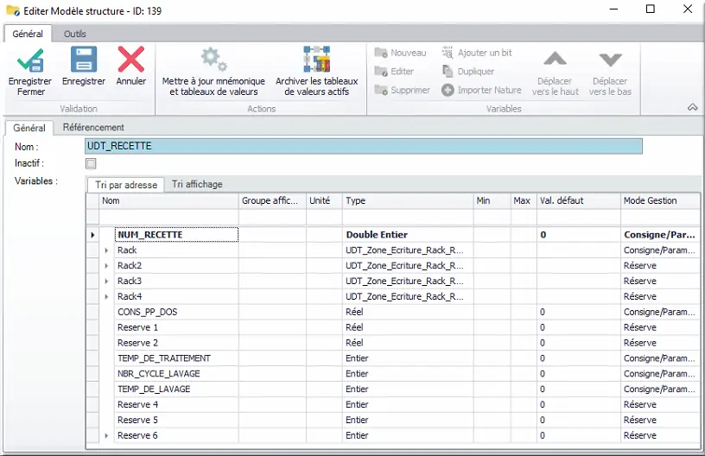Viewport: 705px width, 456px height.
Task: Open the Outils ribbon tab
Action: pos(74,34)
